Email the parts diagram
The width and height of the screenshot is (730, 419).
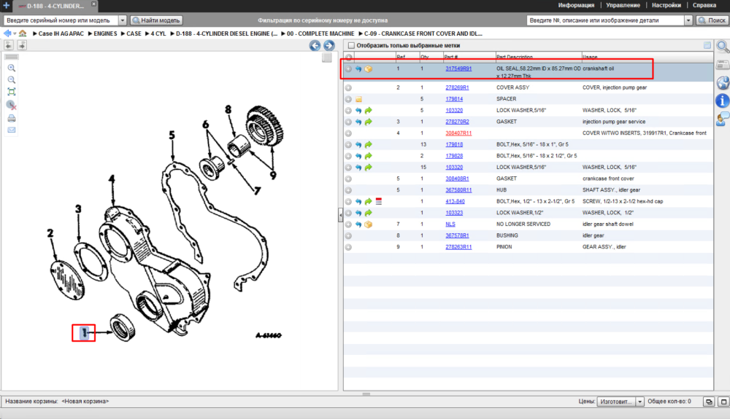[12, 130]
